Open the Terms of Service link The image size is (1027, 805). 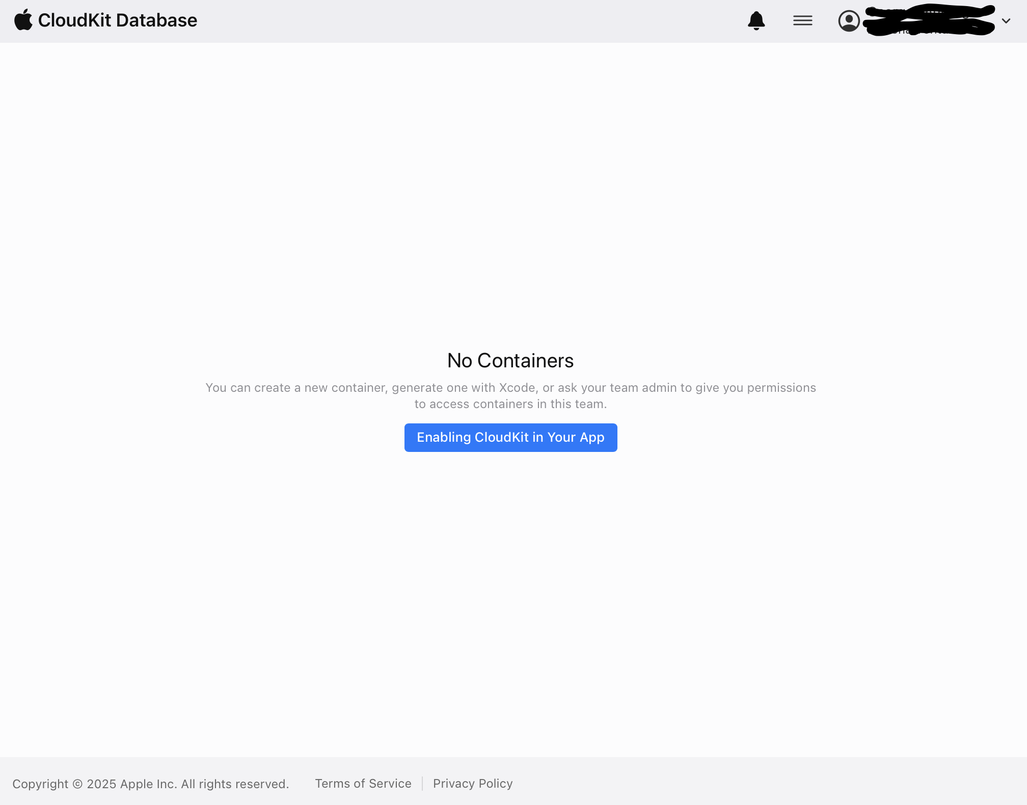[x=363, y=783]
